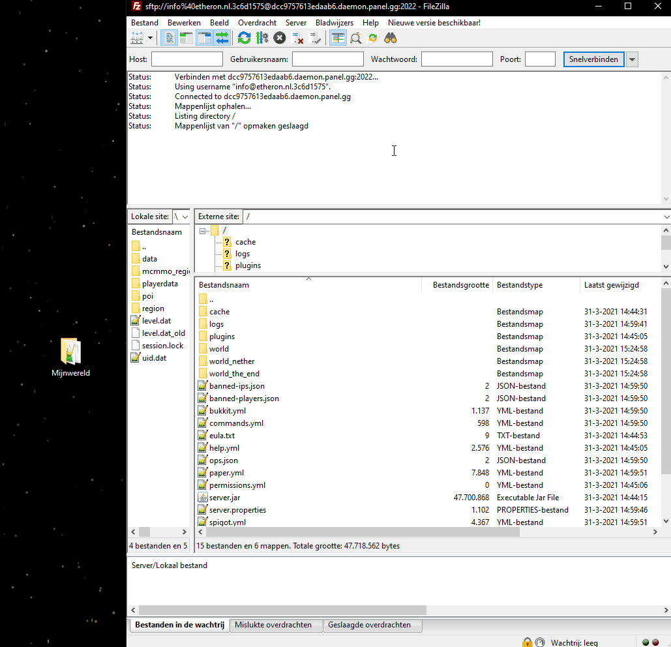Switch to the Mislukte overdrachten tab
Viewport: 671px width, 647px height.
pyautogui.click(x=273, y=625)
